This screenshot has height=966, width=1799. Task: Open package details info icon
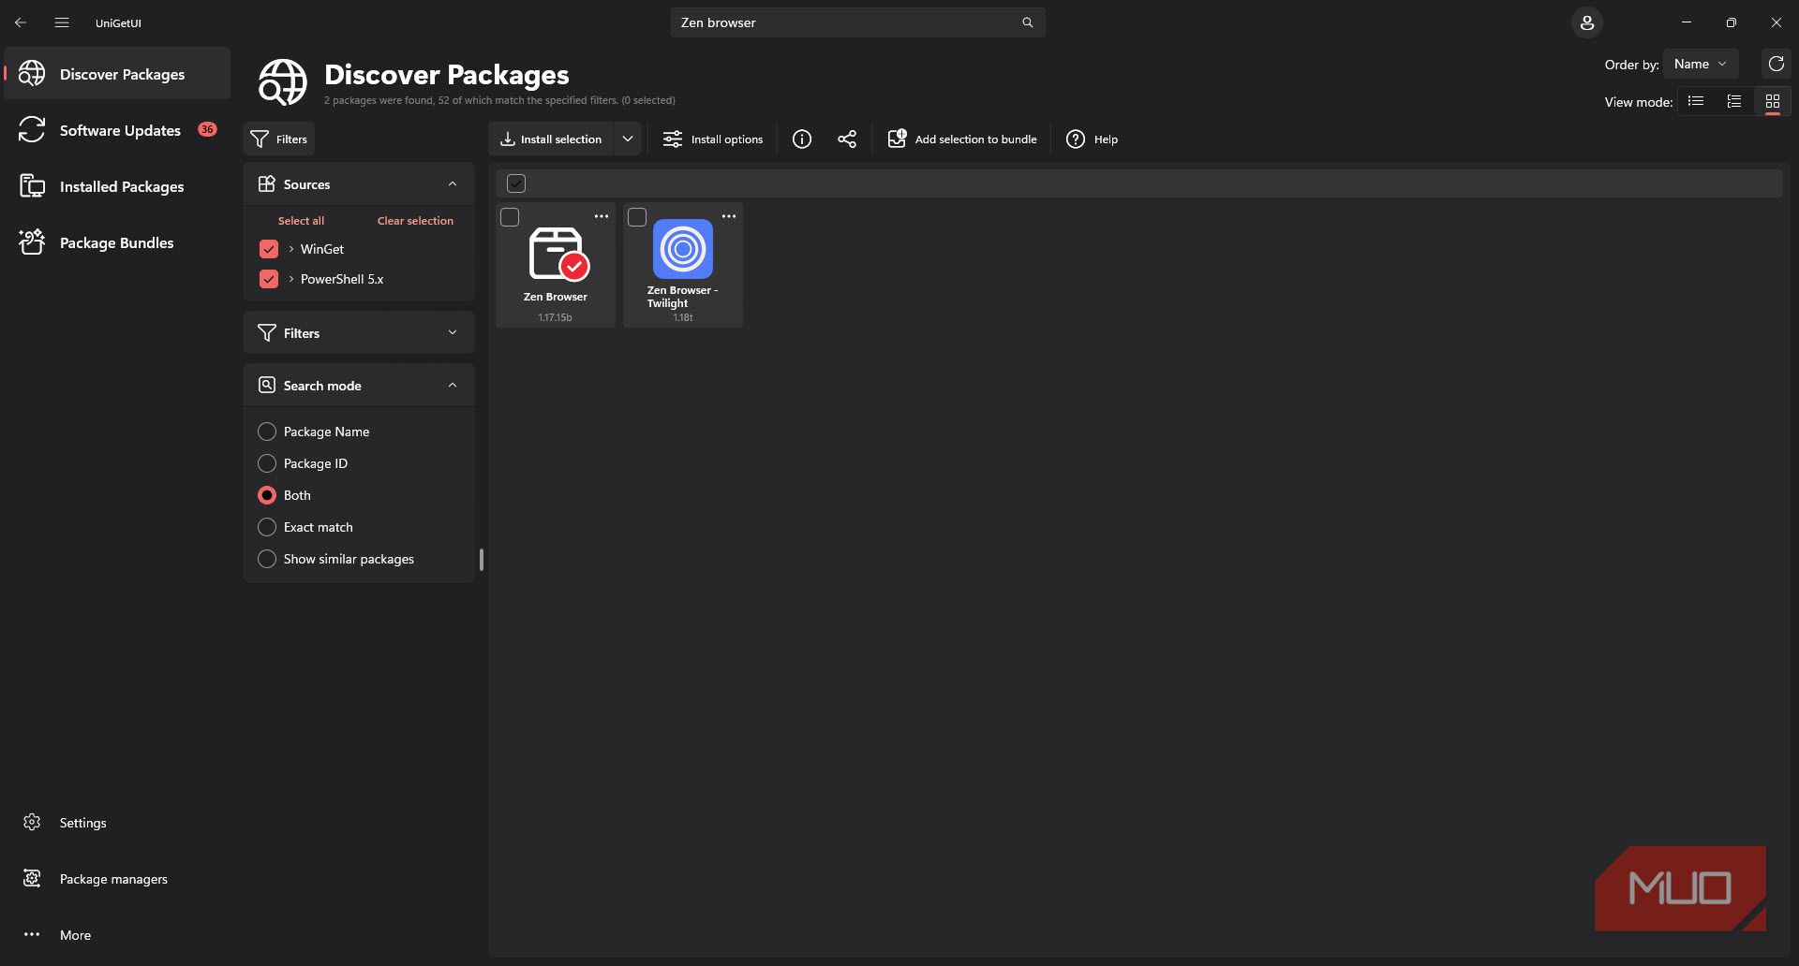pos(802,139)
